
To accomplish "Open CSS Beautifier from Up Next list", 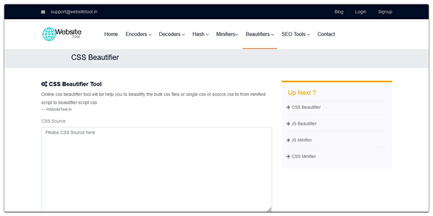I will click(x=306, y=107).
